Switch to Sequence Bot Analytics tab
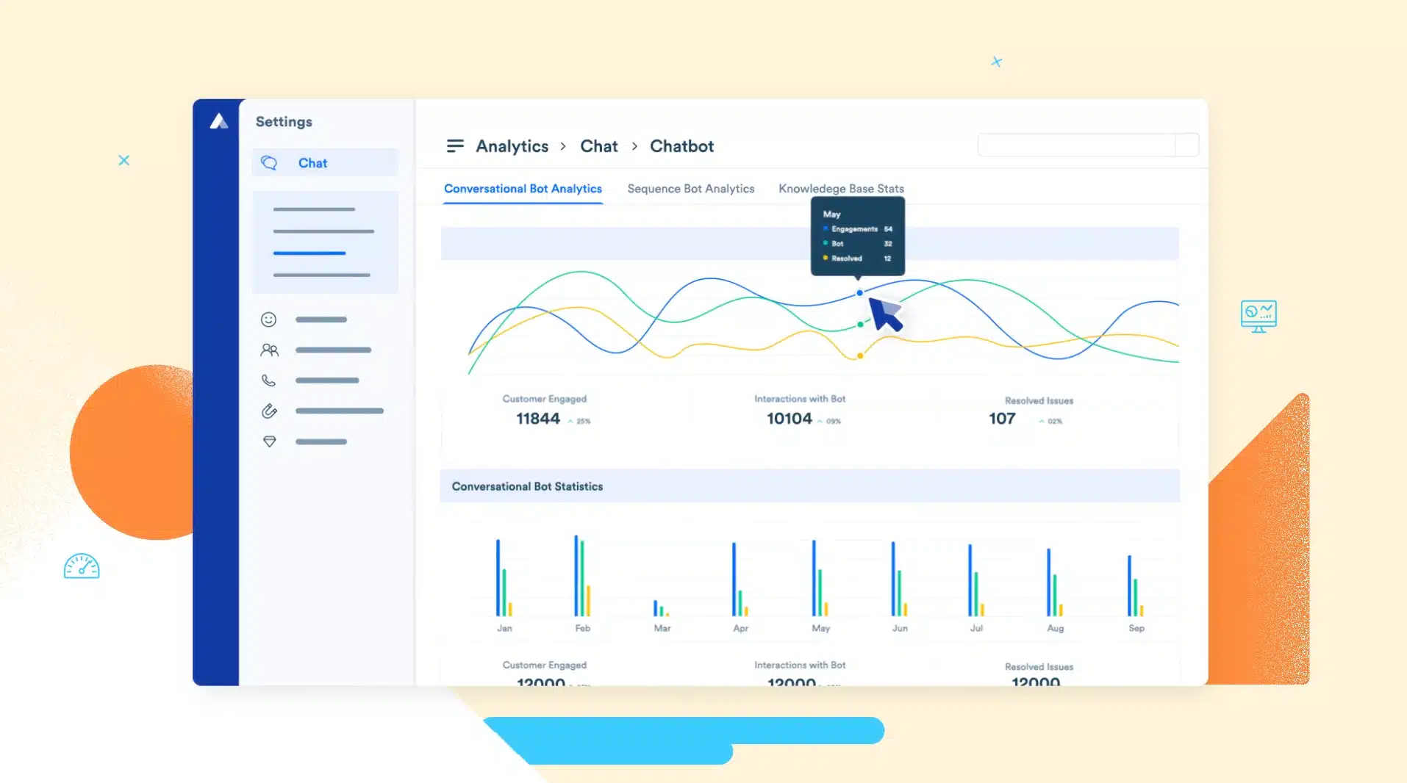 [690, 189]
